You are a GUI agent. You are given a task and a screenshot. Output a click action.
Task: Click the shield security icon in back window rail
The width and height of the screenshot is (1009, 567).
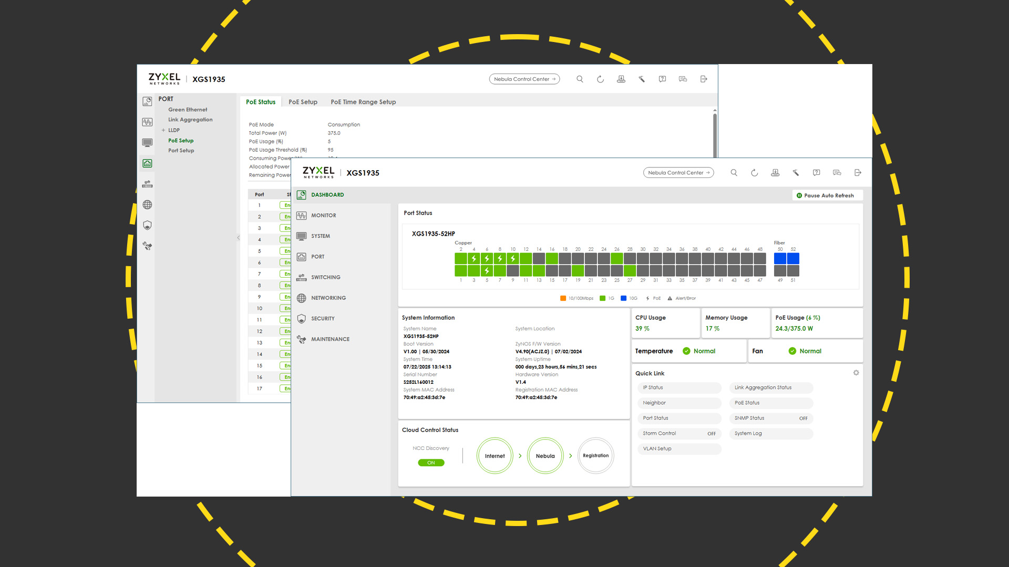[x=147, y=225]
